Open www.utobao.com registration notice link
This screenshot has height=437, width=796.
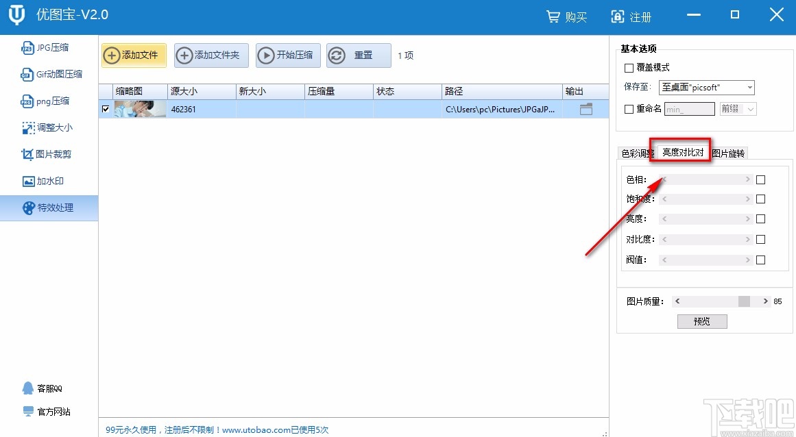pyautogui.click(x=217, y=430)
